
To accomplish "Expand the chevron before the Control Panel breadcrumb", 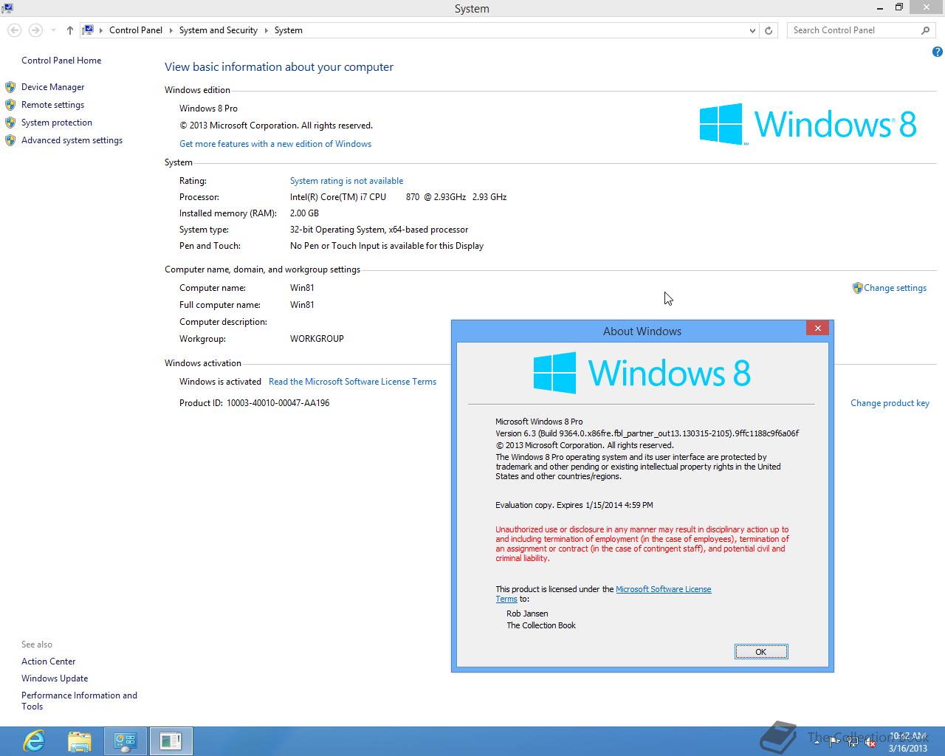I will point(101,30).
